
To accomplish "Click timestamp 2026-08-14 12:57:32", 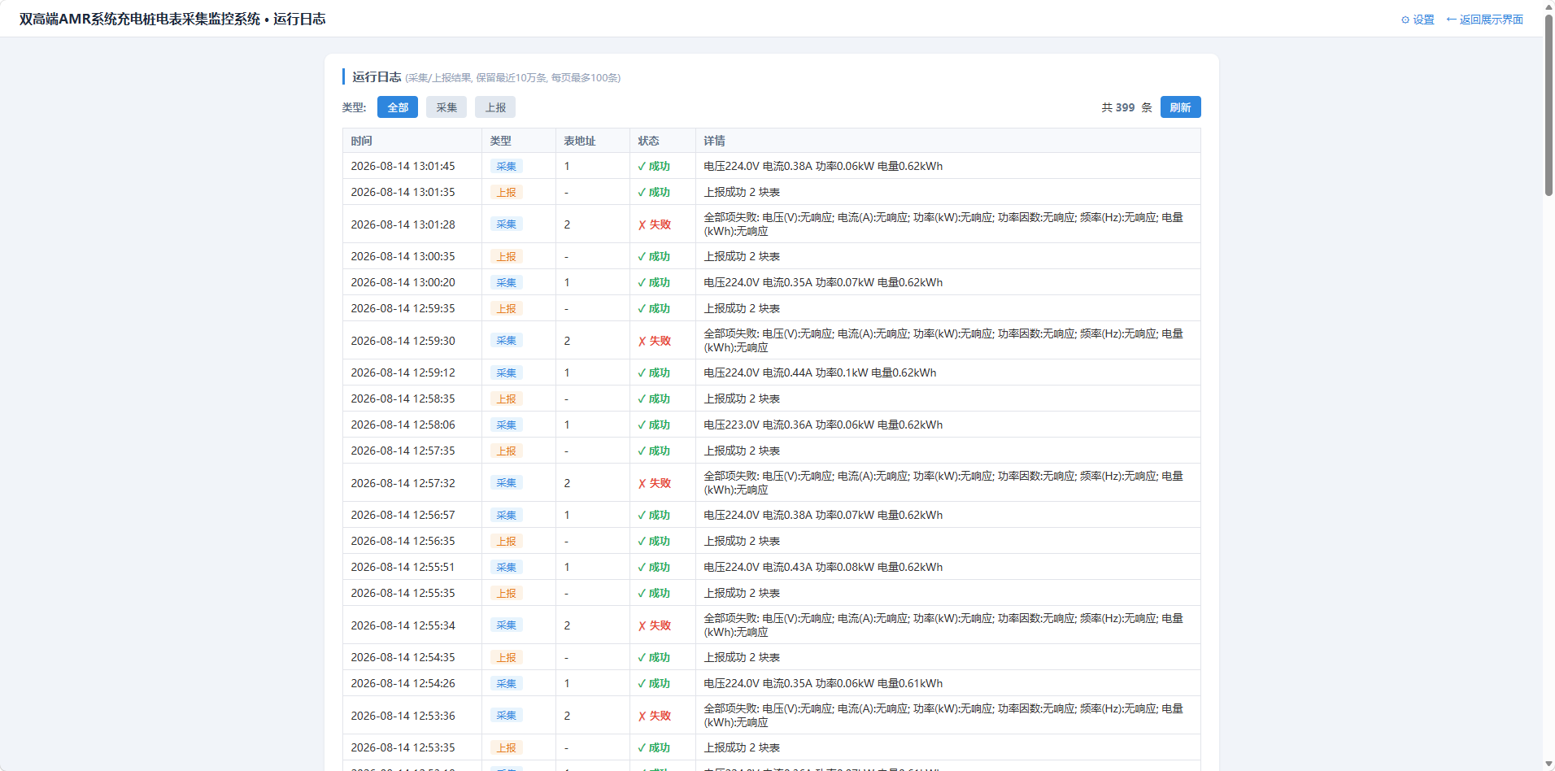I will tap(403, 483).
